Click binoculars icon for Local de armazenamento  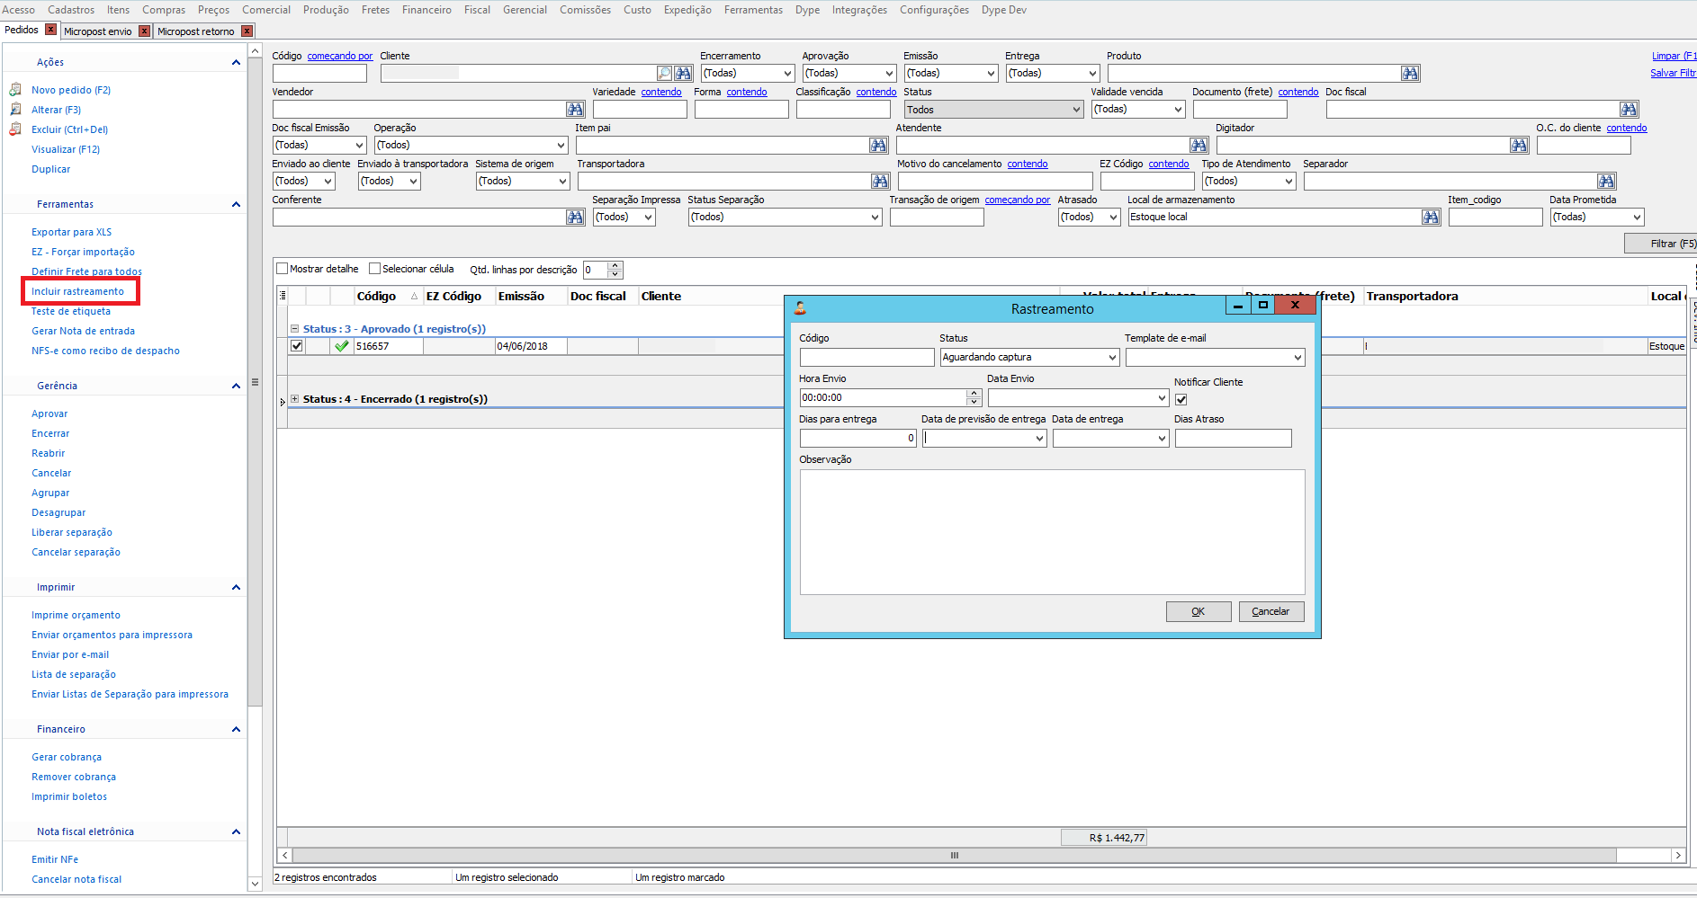(x=1431, y=218)
